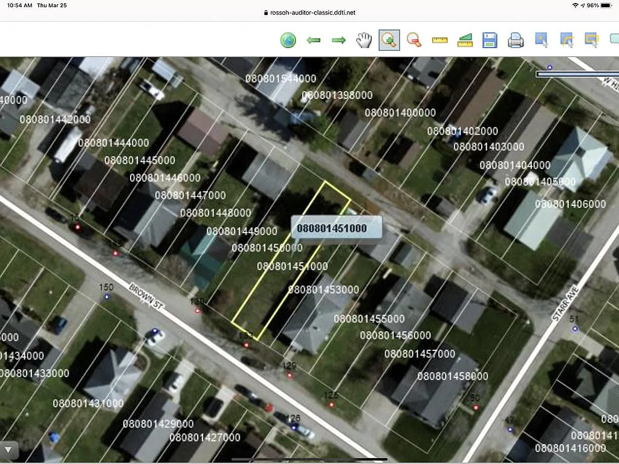
Task: Select the measure area tool
Action: click(x=465, y=40)
